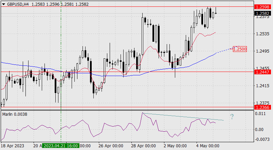Select the red horizontal line at 1.2598

tap(127, 6)
